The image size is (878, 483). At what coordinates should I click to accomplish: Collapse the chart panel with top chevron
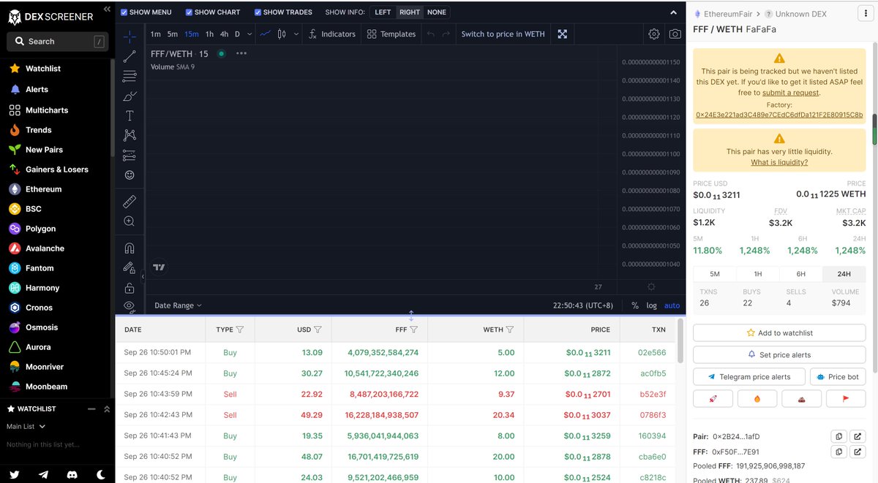point(673,12)
